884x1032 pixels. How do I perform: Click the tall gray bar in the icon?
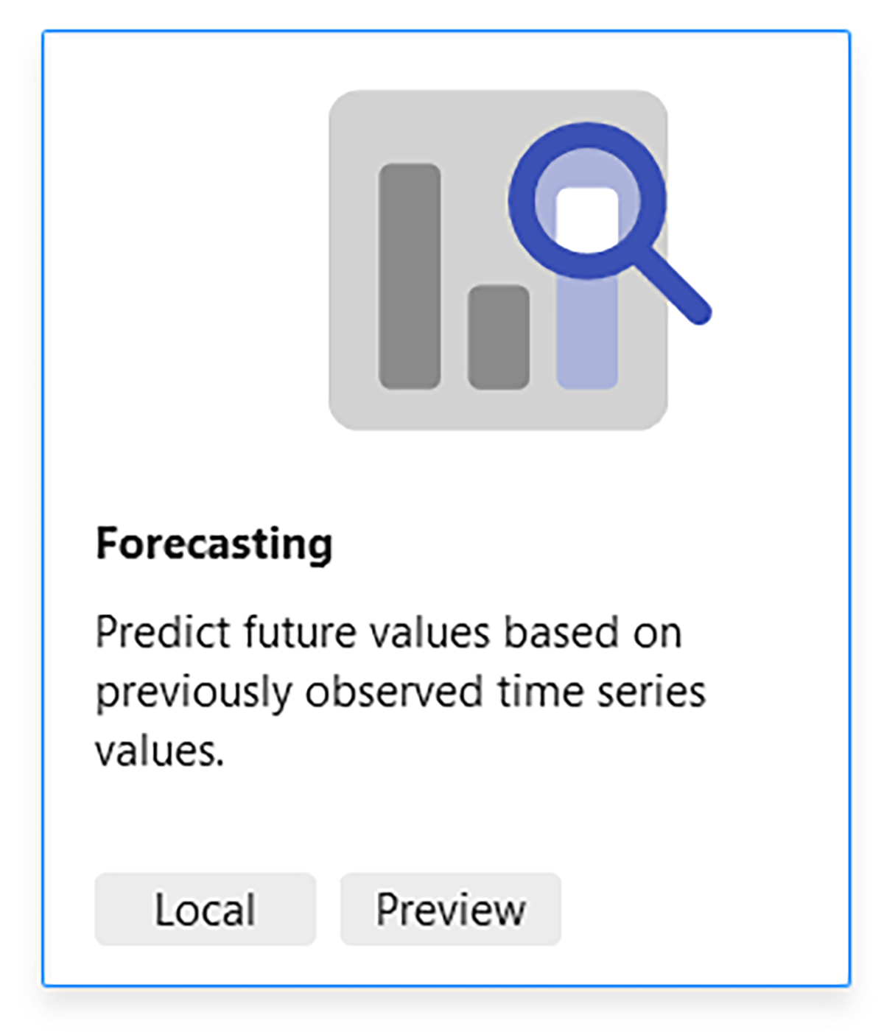coord(410,275)
